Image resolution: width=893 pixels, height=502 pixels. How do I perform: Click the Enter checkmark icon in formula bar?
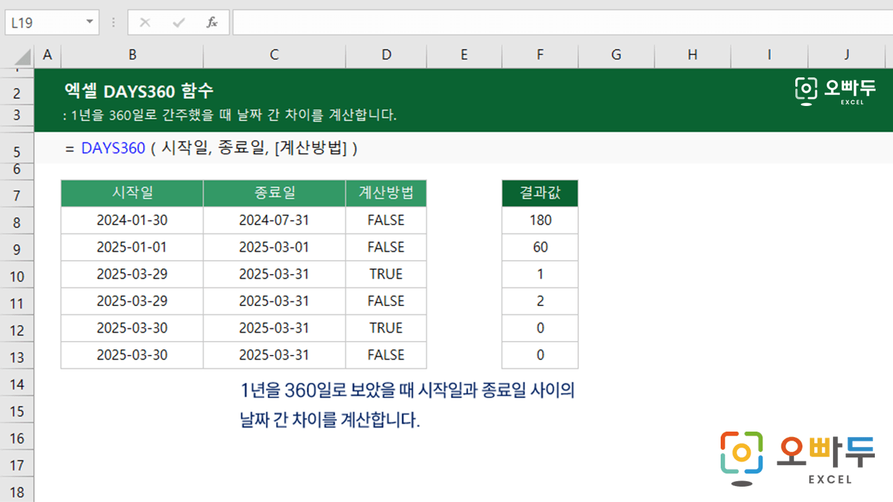coord(179,22)
